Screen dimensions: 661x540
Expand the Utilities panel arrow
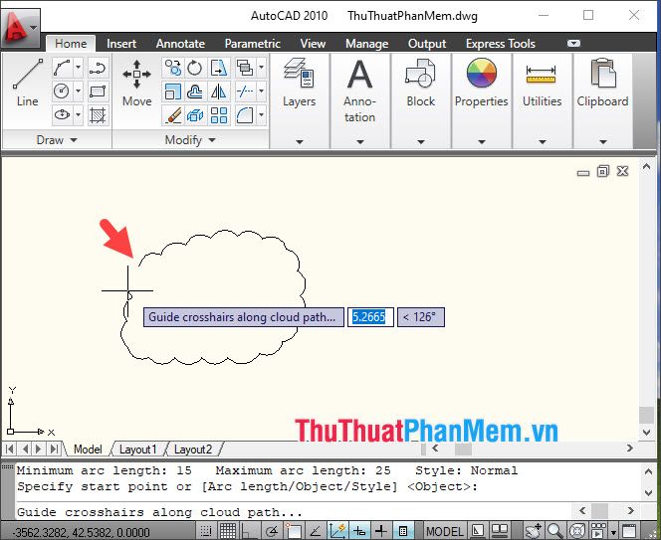tap(543, 142)
